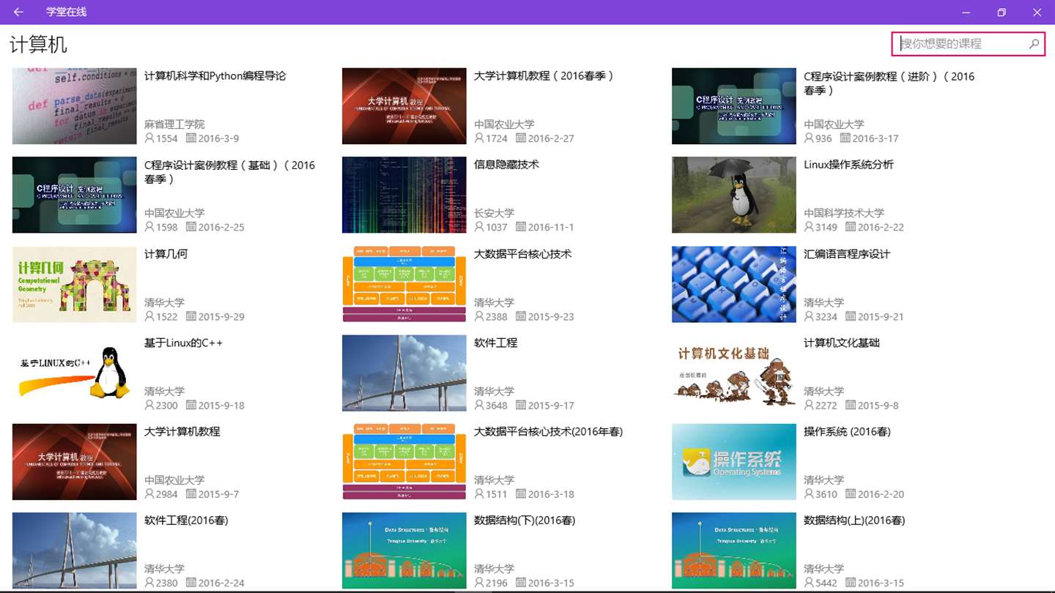This screenshot has height=593, width=1055.
Task: Click the calendar icon beside 2016-3-17
Action: coord(845,138)
